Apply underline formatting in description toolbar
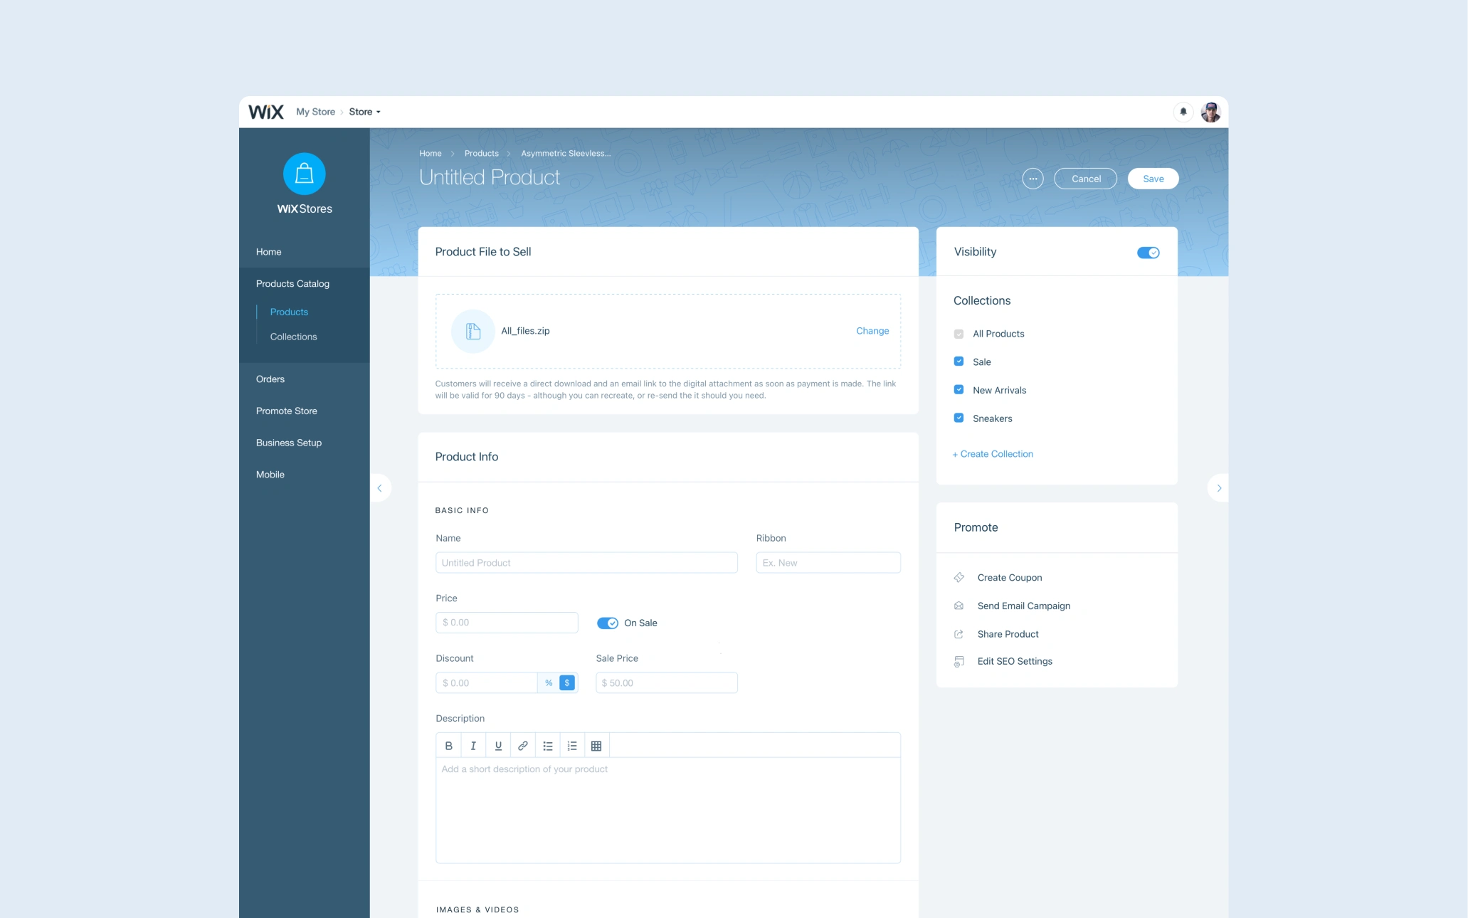 498,746
